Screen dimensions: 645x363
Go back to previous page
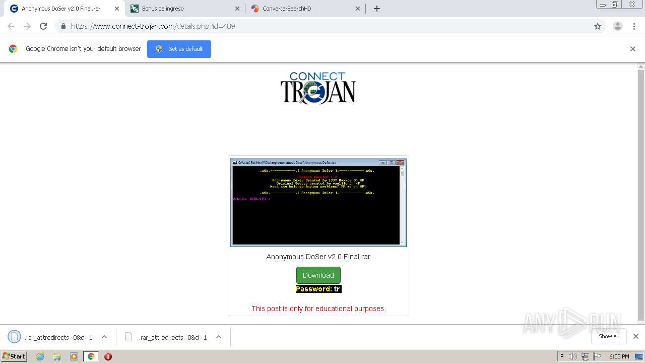(11, 26)
